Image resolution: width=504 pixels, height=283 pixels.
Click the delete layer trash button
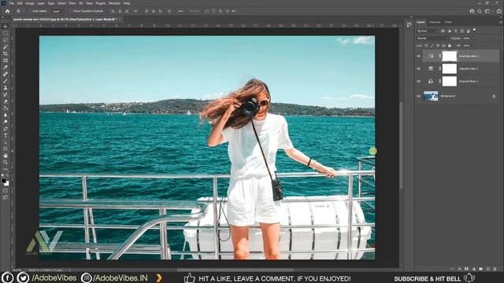pos(495,269)
